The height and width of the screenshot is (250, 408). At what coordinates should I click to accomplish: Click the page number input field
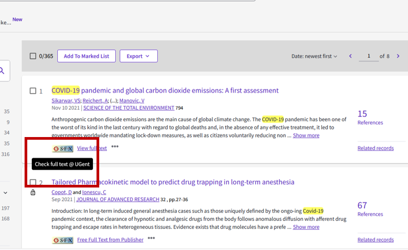click(x=369, y=56)
